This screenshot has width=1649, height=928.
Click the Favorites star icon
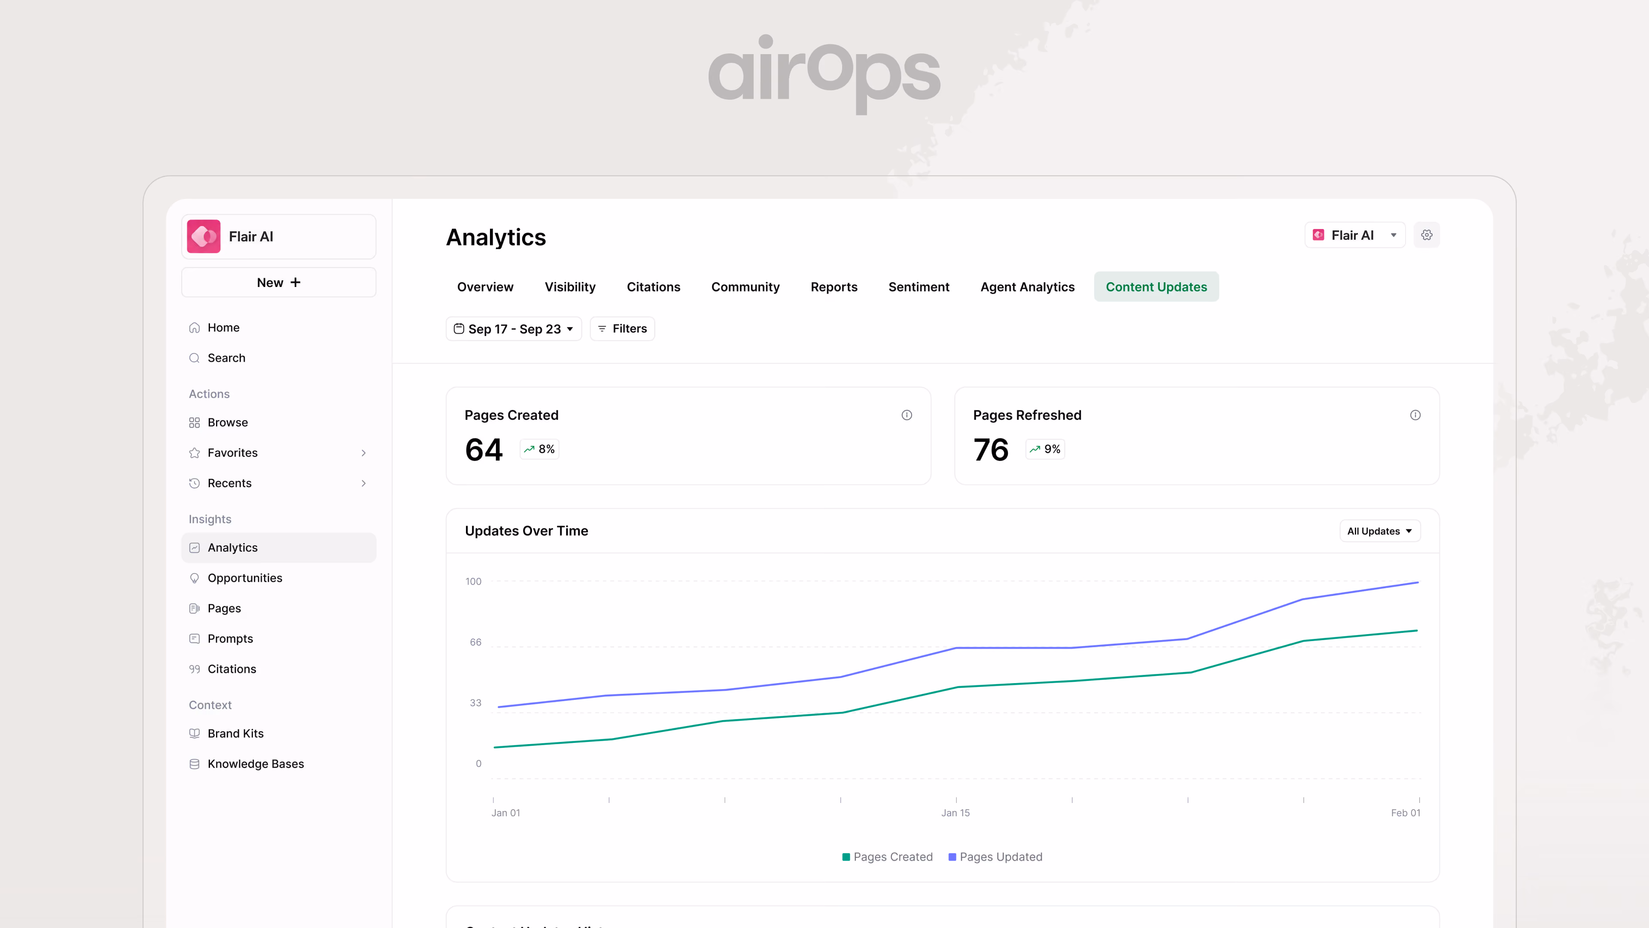pyautogui.click(x=195, y=453)
